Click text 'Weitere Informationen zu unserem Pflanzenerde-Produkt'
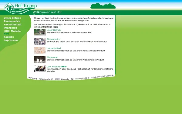182x114 pixels. point(76,60)
